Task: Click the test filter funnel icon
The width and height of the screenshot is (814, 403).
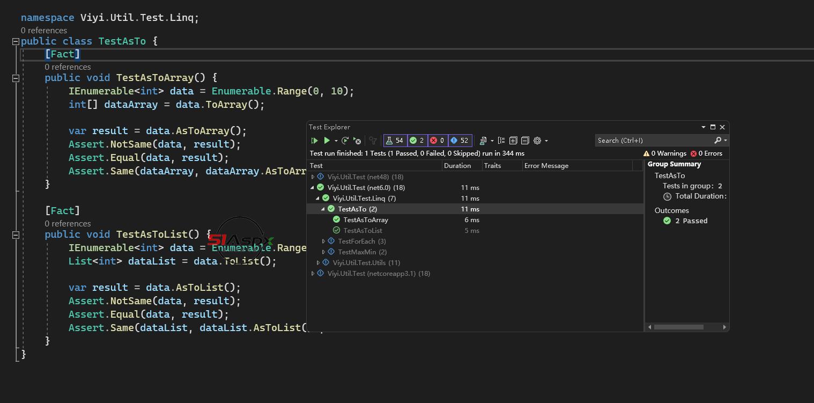Action: (373, 141)
